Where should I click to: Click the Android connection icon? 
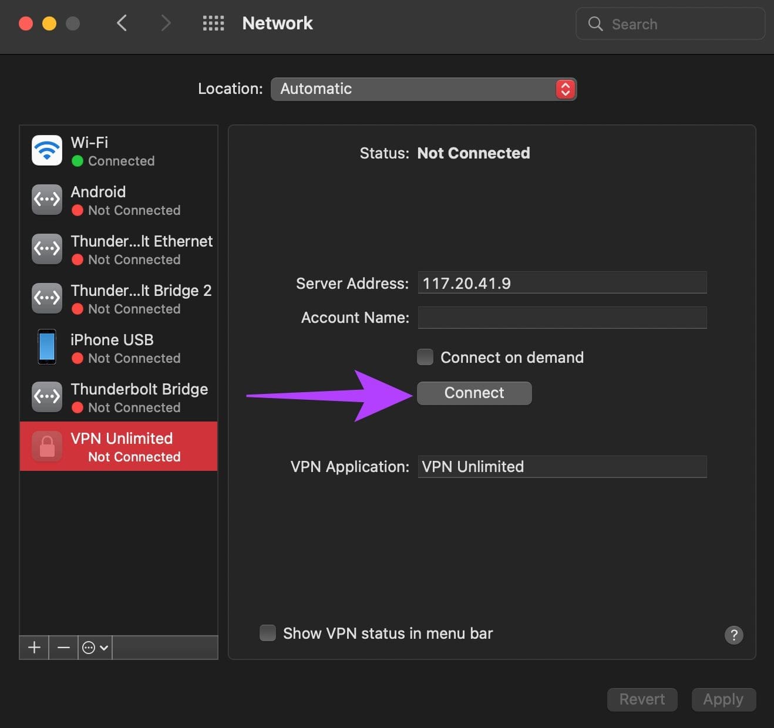(46, 200)
